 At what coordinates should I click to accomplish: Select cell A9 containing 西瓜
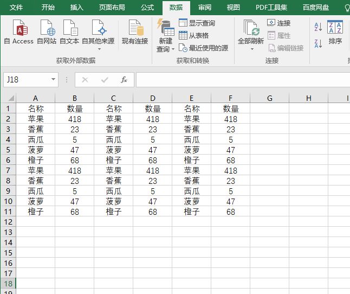pyautogui.click(x=36, y=191)
